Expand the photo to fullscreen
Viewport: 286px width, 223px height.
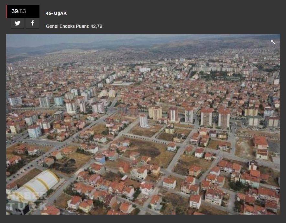click(x=273, y=42)
